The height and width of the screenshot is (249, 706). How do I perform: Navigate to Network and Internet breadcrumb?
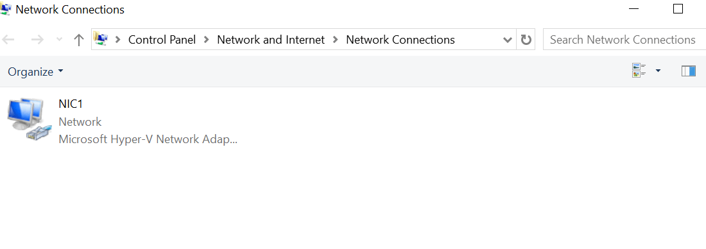point(271,40)
